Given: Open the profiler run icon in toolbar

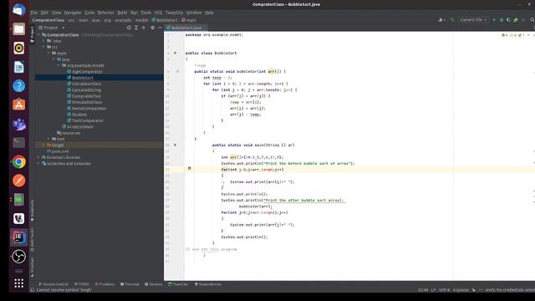Looking at the screenshot, I should [x=516, y=20].
